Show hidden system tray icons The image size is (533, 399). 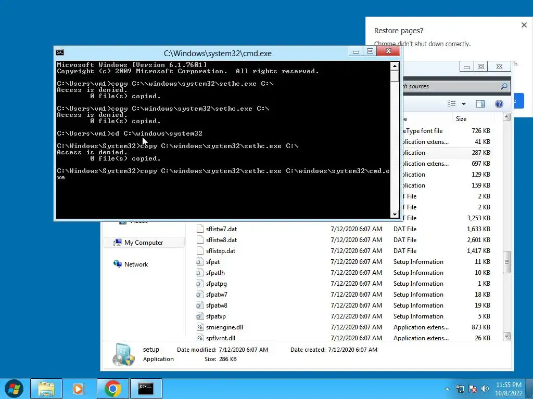447,389
